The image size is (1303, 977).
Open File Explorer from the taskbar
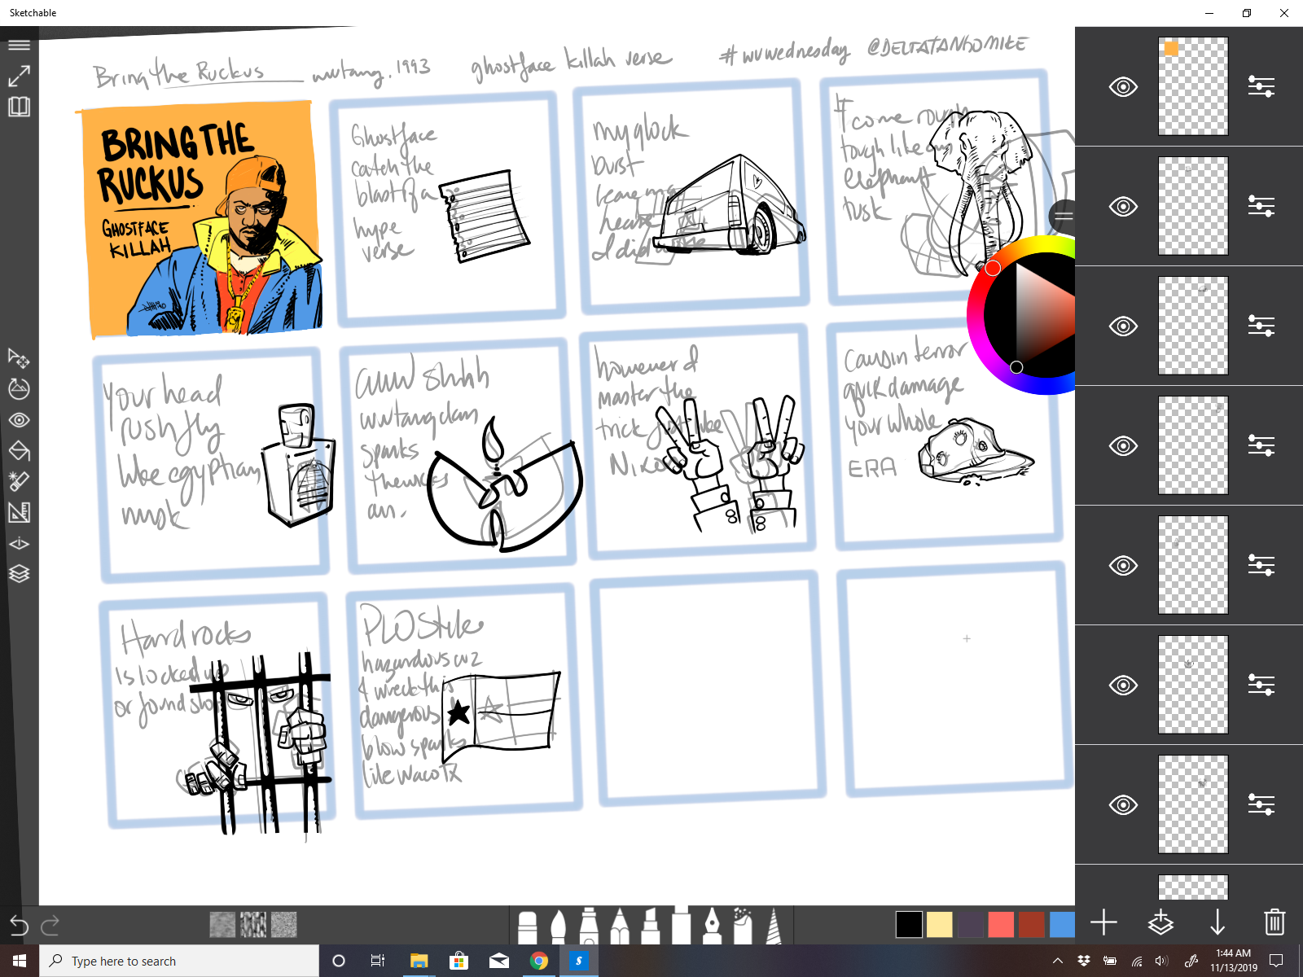tap(419, 961)
